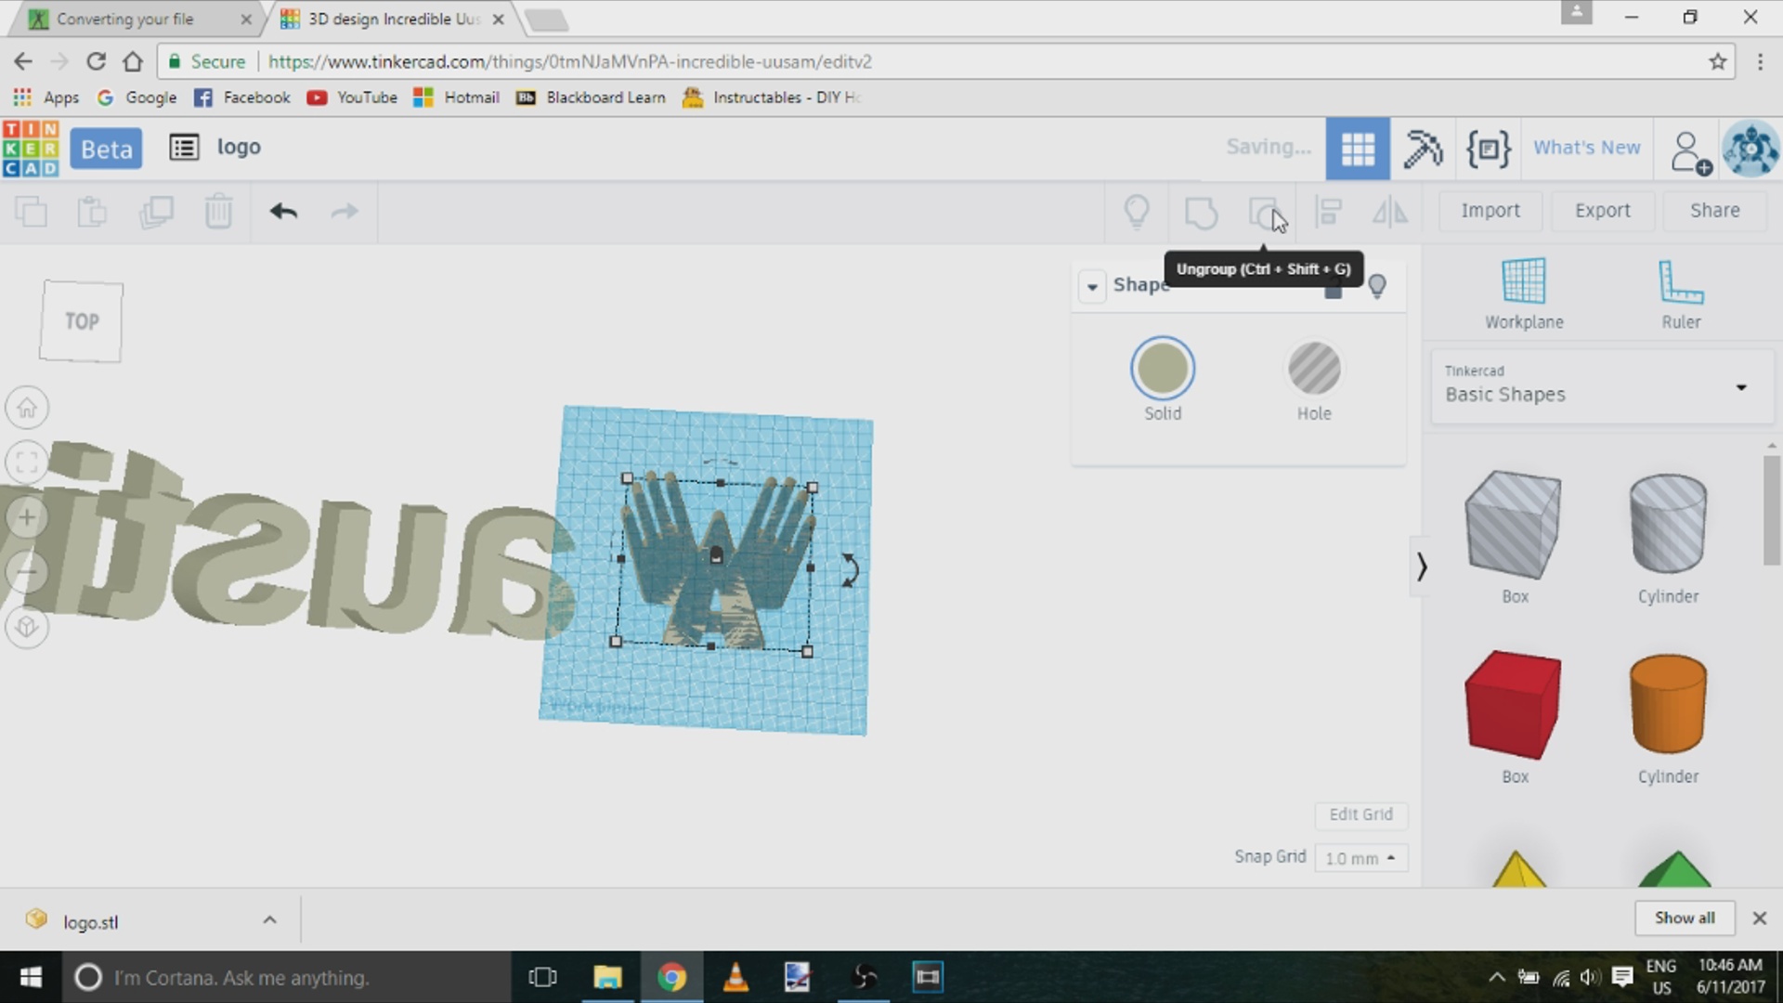Toggle orthographic view cube button
Screen dimensions: 1783x1003
(x=27, y=627)
